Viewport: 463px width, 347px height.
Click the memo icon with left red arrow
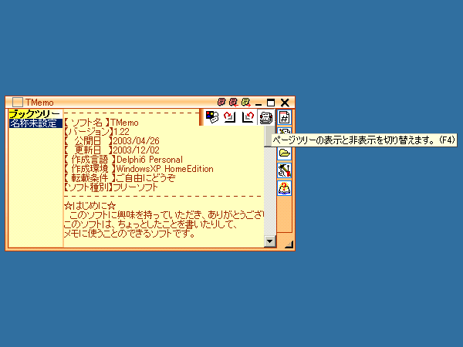point(233,102)
